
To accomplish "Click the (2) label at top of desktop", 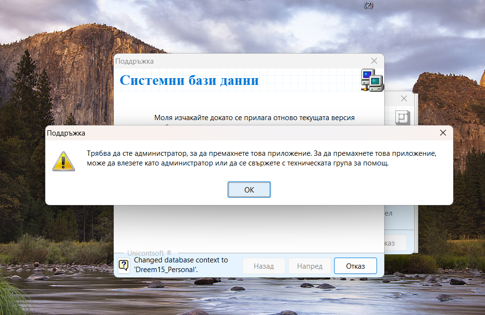I will coord(368,5).
